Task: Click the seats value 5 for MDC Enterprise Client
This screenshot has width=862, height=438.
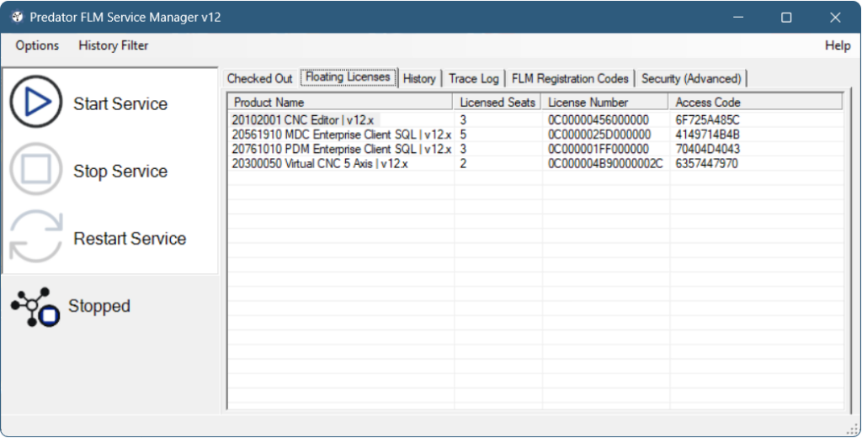Action: (464, 135)
